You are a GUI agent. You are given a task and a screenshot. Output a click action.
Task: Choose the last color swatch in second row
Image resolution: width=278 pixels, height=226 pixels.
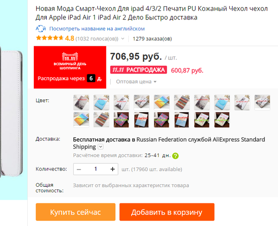[222, 120]
